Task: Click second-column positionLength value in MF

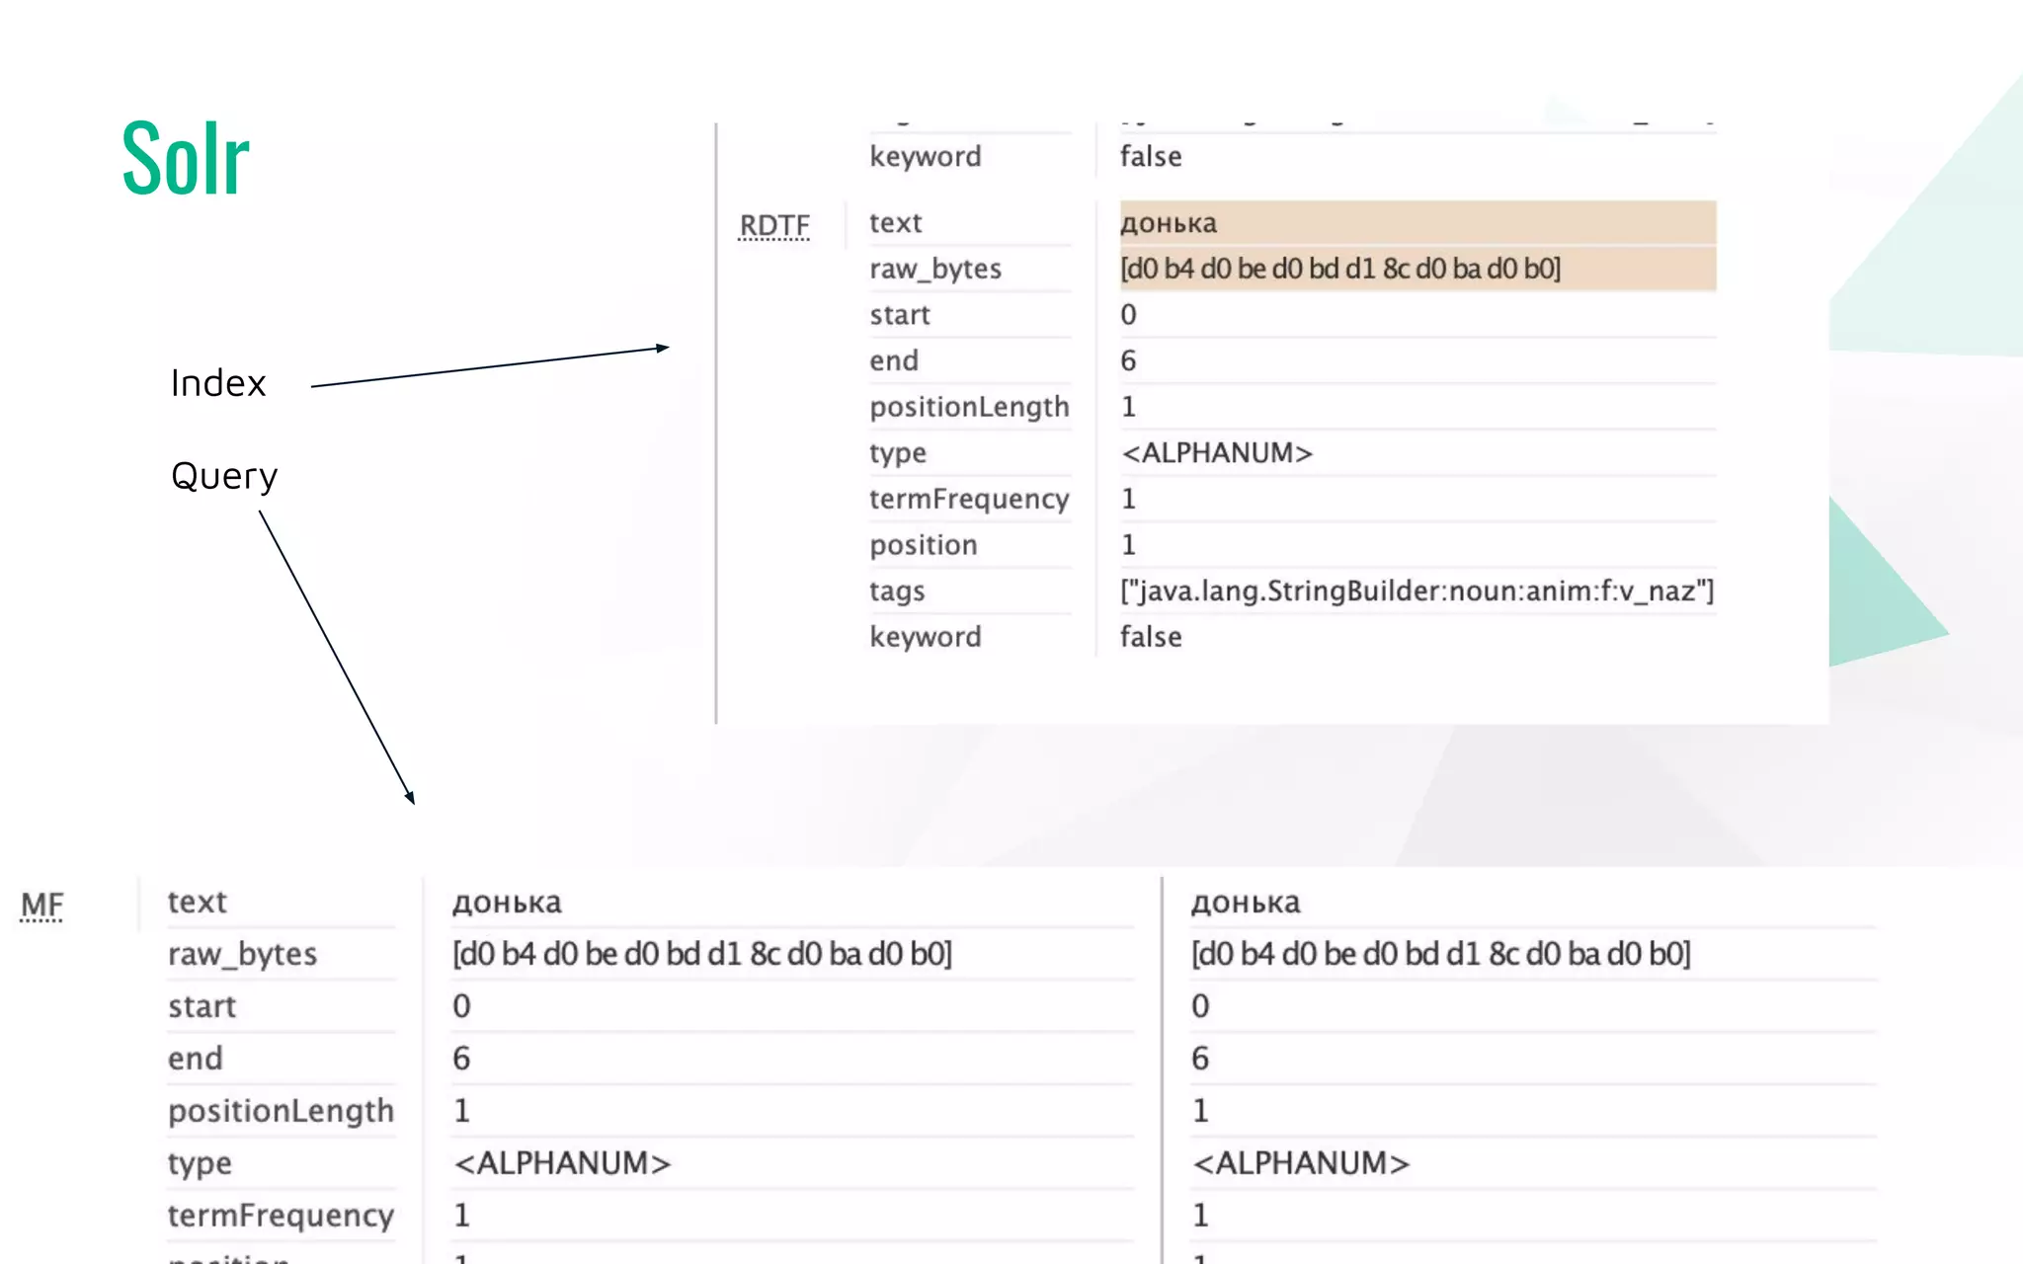Action: pos(1200,1111)
